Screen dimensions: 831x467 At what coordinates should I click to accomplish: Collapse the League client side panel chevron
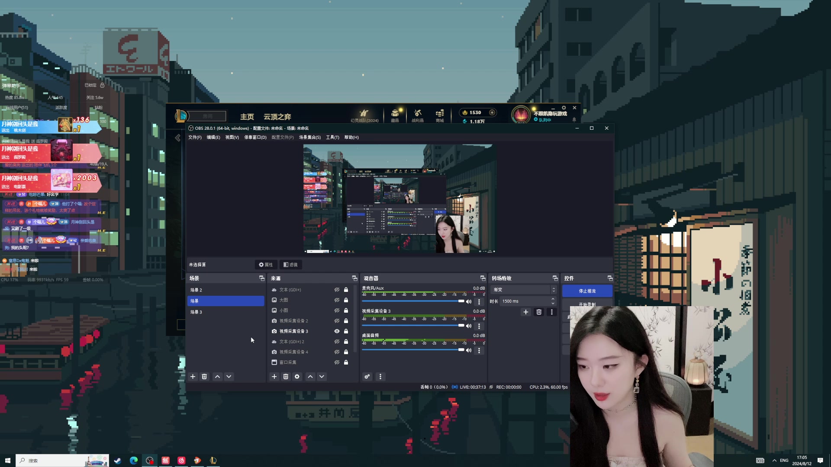[x=178, y=138]
